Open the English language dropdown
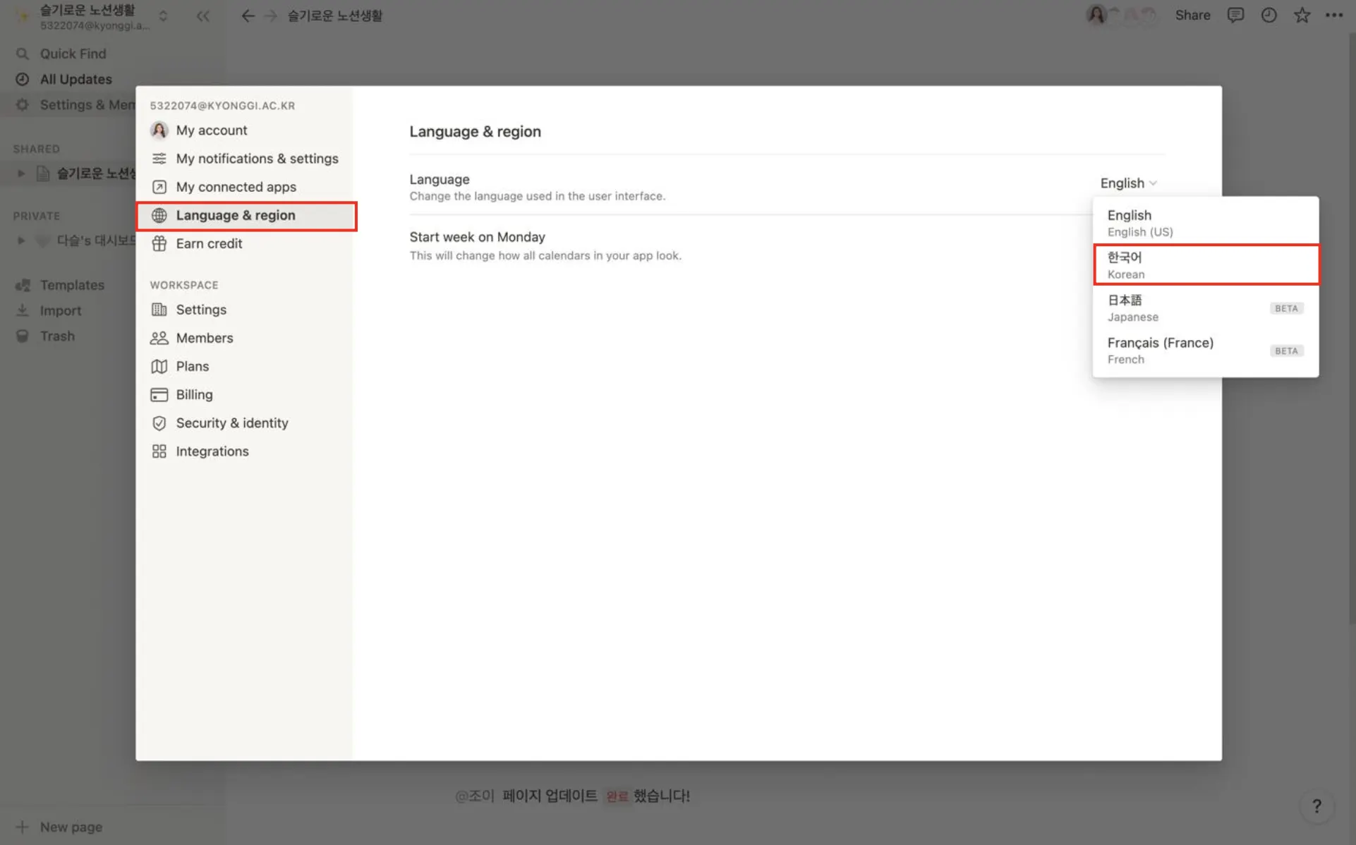Image resolution: width=1356 pixels, height=845 pixels. (1127, 183)
